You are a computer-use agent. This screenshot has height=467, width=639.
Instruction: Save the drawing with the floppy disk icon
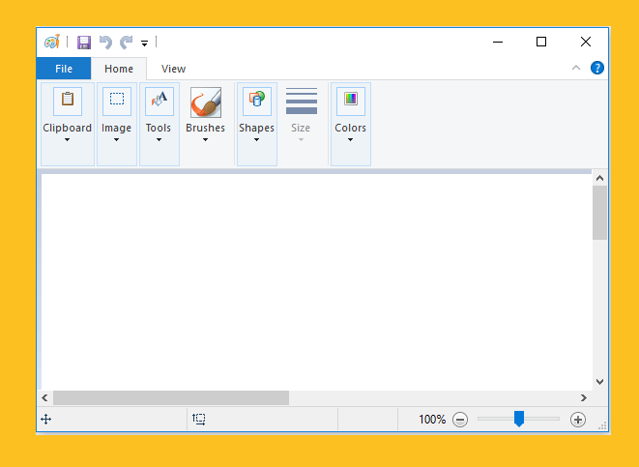pyautogui.click(x=84, y=43)
